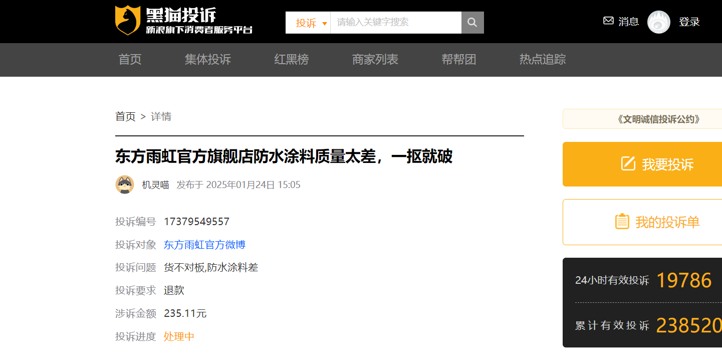Open the 《文明诚信投诉公约》 link
This screenshot has height=358, width=722.
pyautogui.click(x=658, y=119)
